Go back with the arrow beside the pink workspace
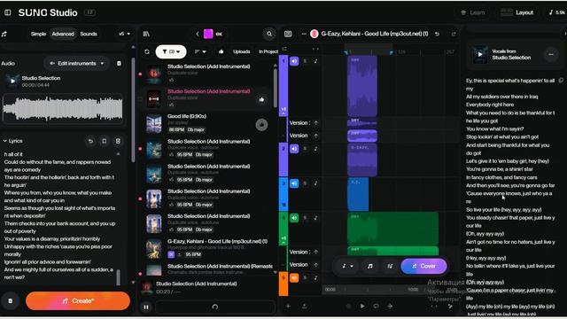This screenshot has height=319, width=567. [x=198, y=34]
